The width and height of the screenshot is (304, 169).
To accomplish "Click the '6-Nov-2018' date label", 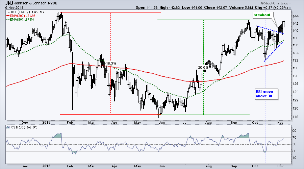I will [x=14, y=7].
